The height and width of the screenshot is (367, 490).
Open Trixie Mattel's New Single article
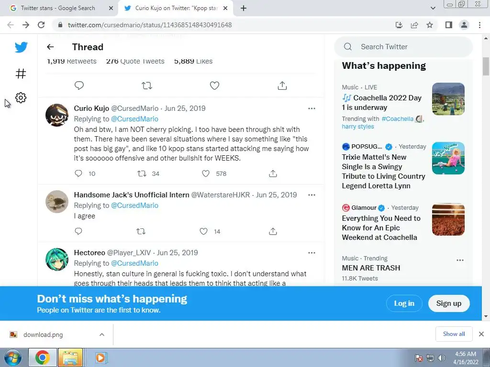383,172
